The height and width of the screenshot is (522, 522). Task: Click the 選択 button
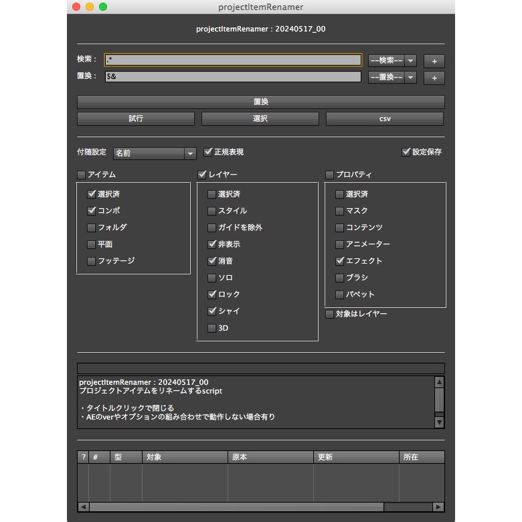point(260,118)
